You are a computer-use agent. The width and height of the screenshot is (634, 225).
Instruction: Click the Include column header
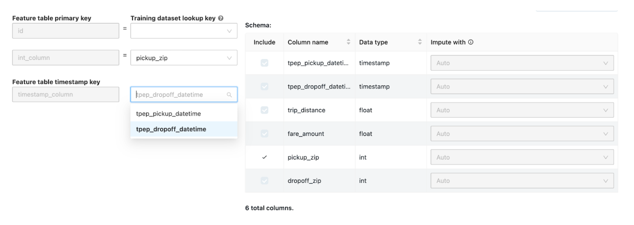[x=264, y=42]
